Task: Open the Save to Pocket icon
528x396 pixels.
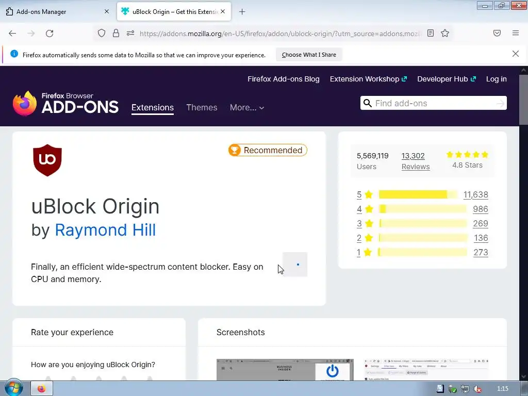Action: pyautogui.click(x=497, y=33)
